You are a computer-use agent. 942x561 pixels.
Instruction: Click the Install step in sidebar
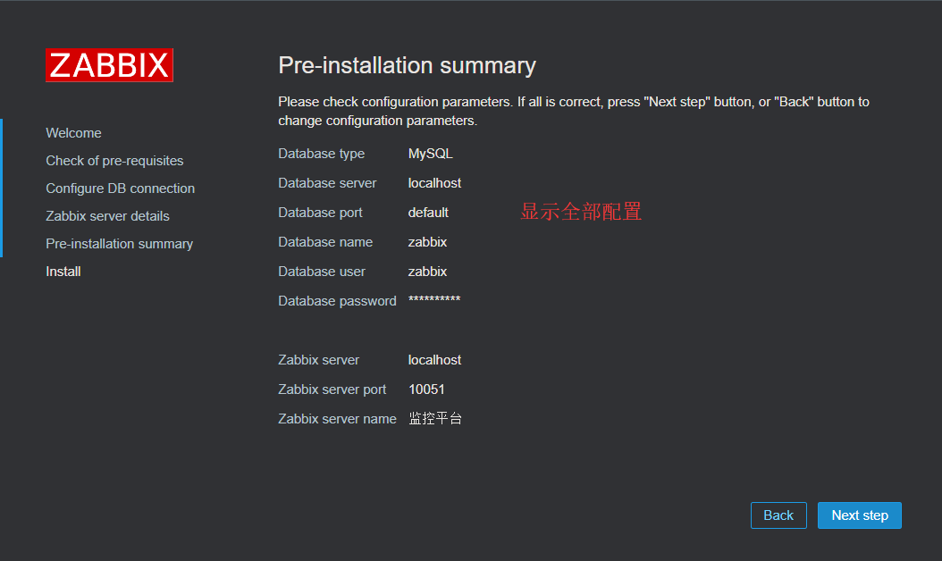click(x=63, y=272)
